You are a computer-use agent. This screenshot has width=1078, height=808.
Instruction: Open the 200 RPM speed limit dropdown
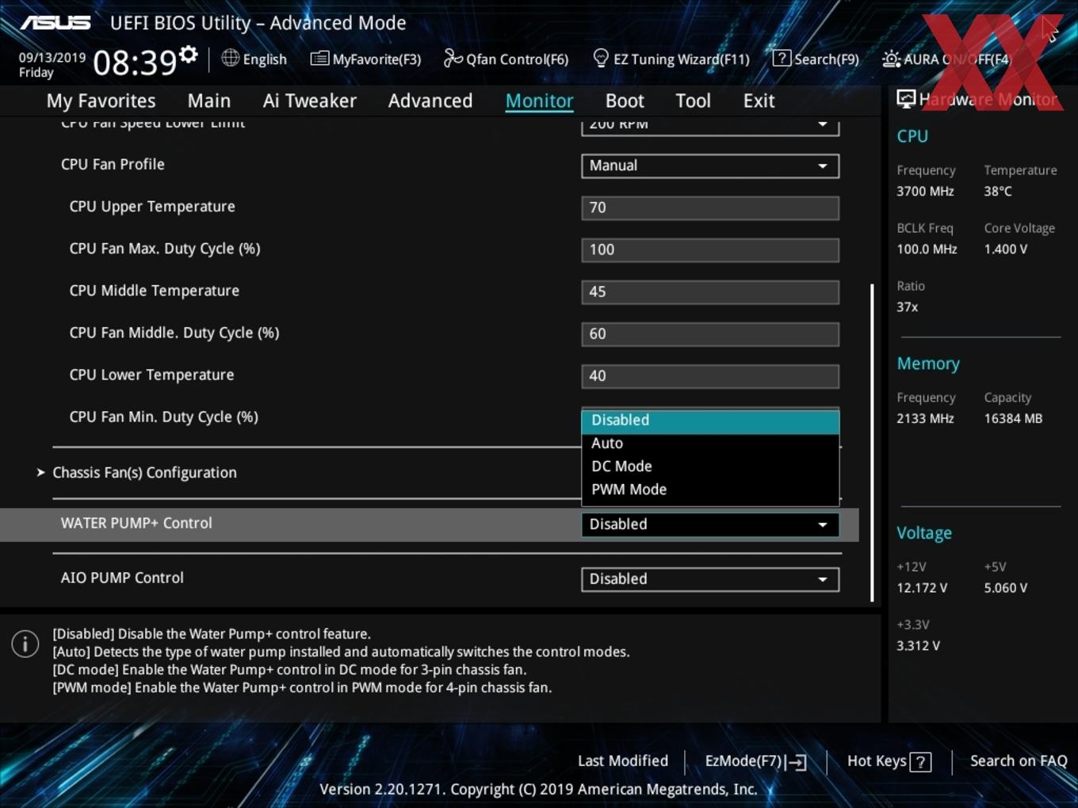pyautogui.click(x=710, y=126)
